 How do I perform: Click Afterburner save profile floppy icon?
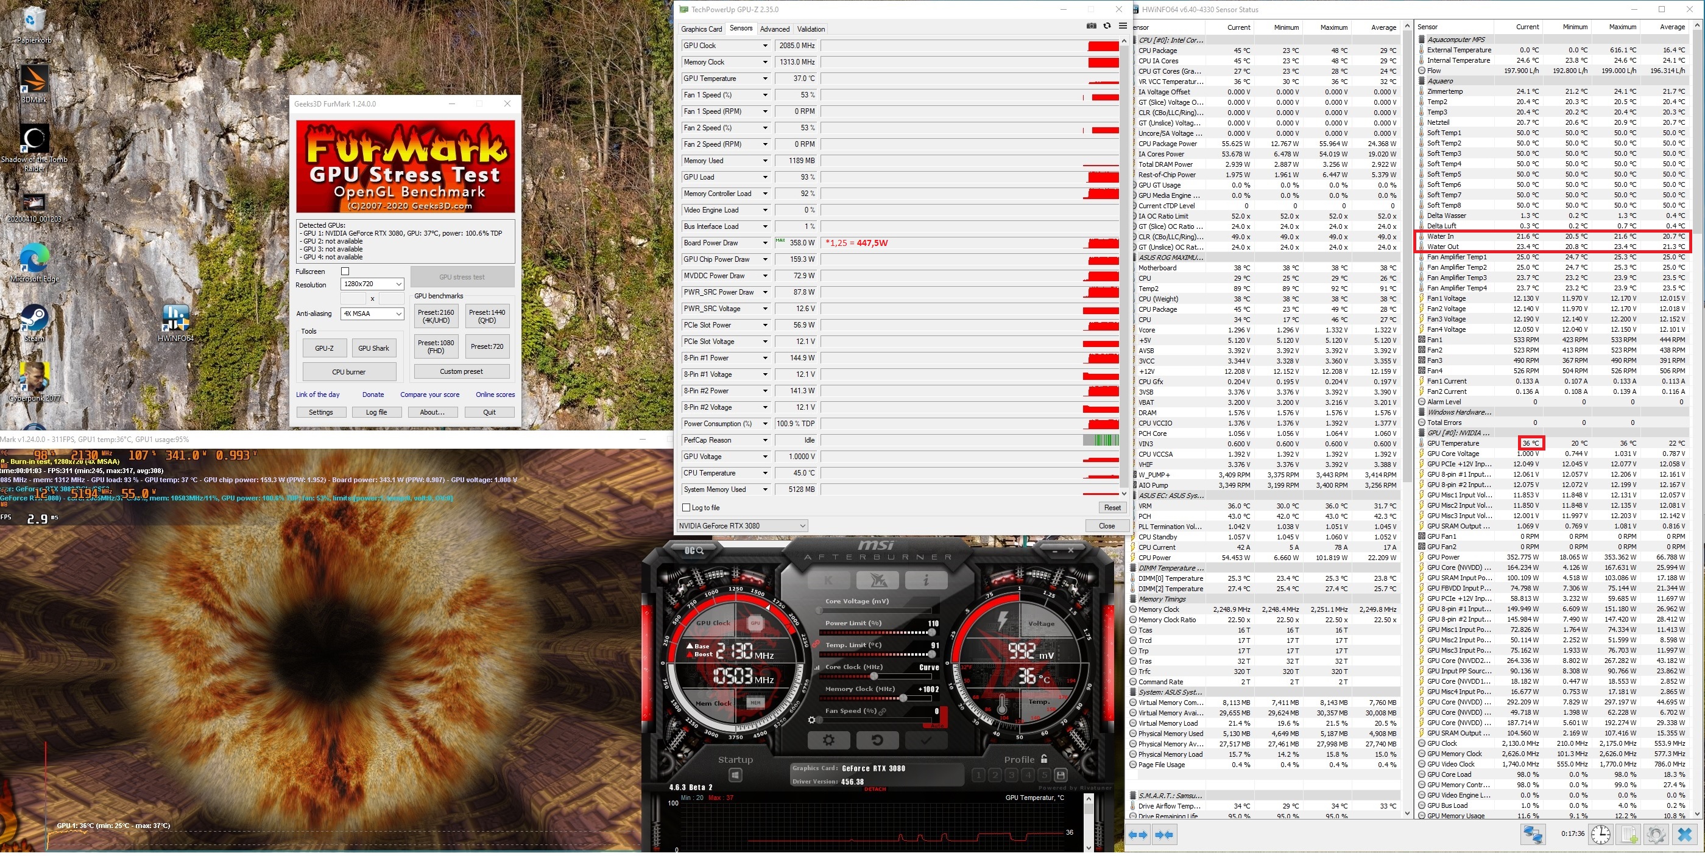tap(1061, 775)
